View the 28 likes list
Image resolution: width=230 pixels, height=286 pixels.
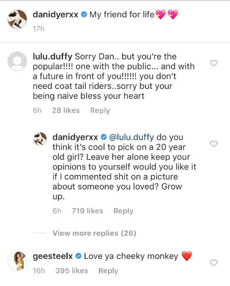click(66, 110)
